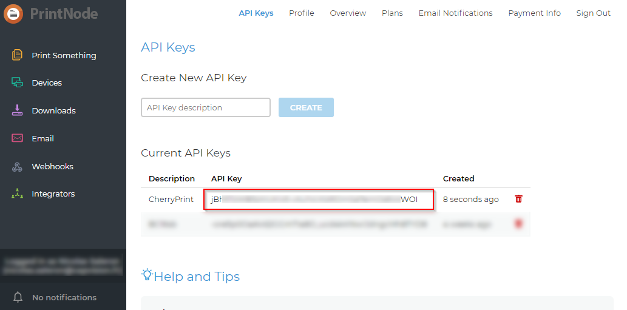The height and width of the screenshot is (310, 627).
Task: Click the Help and Tips heading
Action: pyautogui.click(x=197, y=277)
